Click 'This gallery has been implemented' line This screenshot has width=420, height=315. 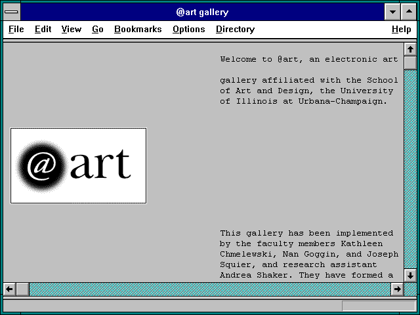coord(306,234)
